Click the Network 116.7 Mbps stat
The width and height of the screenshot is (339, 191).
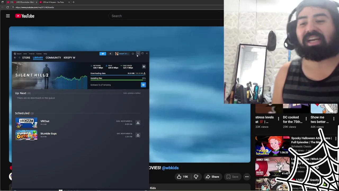(x=97, y=67)
